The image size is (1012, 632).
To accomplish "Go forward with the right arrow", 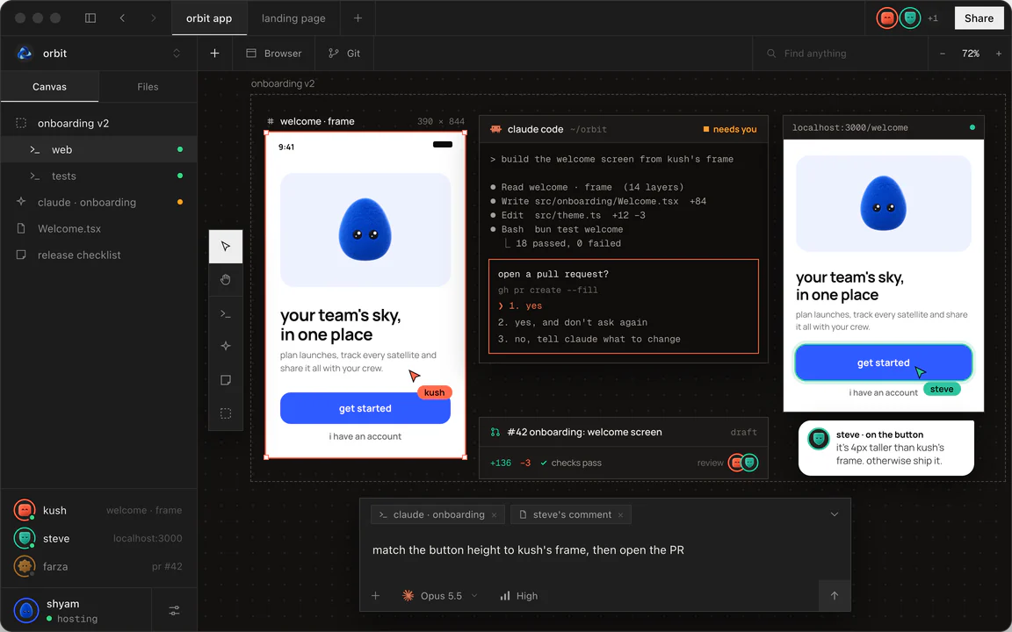I will 153,18.
